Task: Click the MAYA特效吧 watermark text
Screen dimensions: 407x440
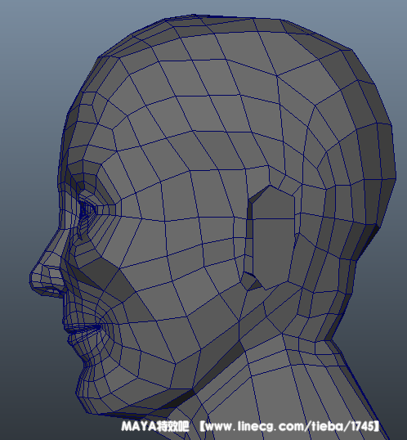Action: pyautogui.click(x=154, y=426)
